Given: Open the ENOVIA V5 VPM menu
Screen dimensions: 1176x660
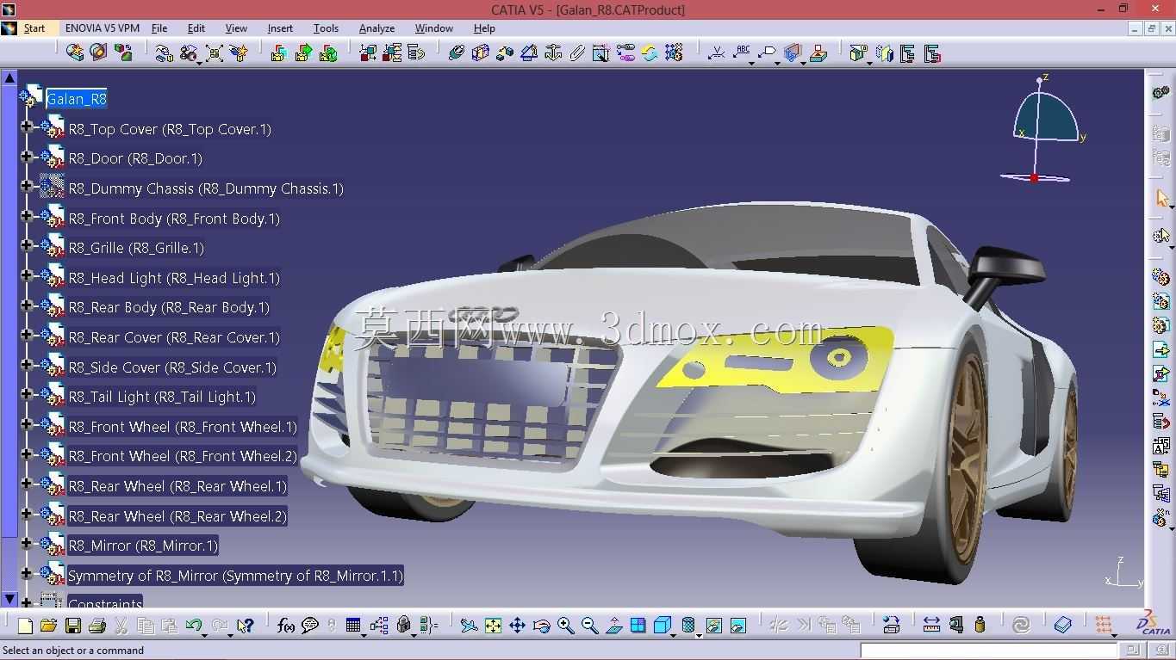Looking at the screenshot, I should [x=102, y=28].
